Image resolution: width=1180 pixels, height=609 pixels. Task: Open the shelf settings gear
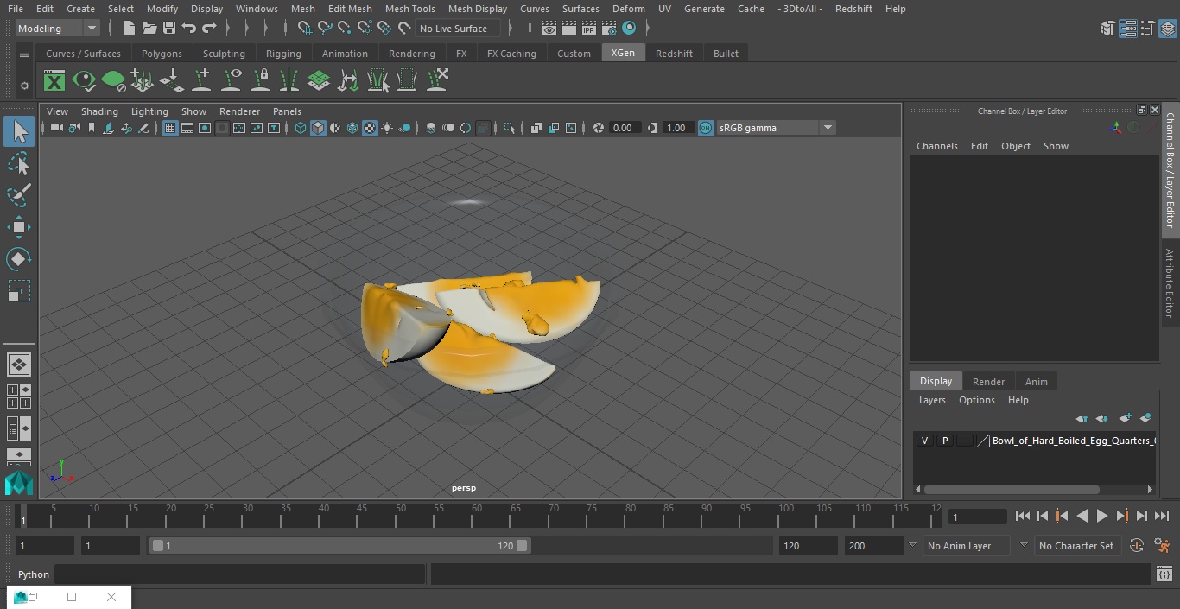pyautogui.click(x=24, y=86)
